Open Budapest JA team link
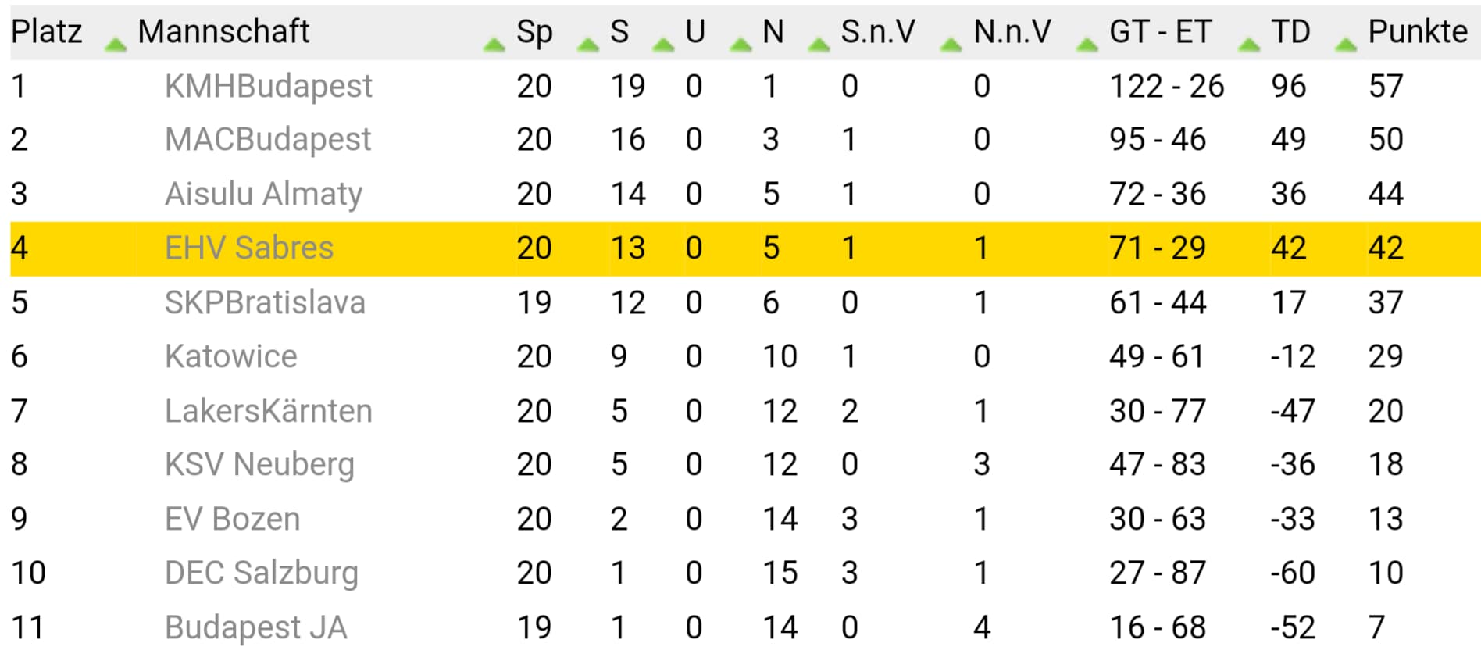 click(256, 627)
